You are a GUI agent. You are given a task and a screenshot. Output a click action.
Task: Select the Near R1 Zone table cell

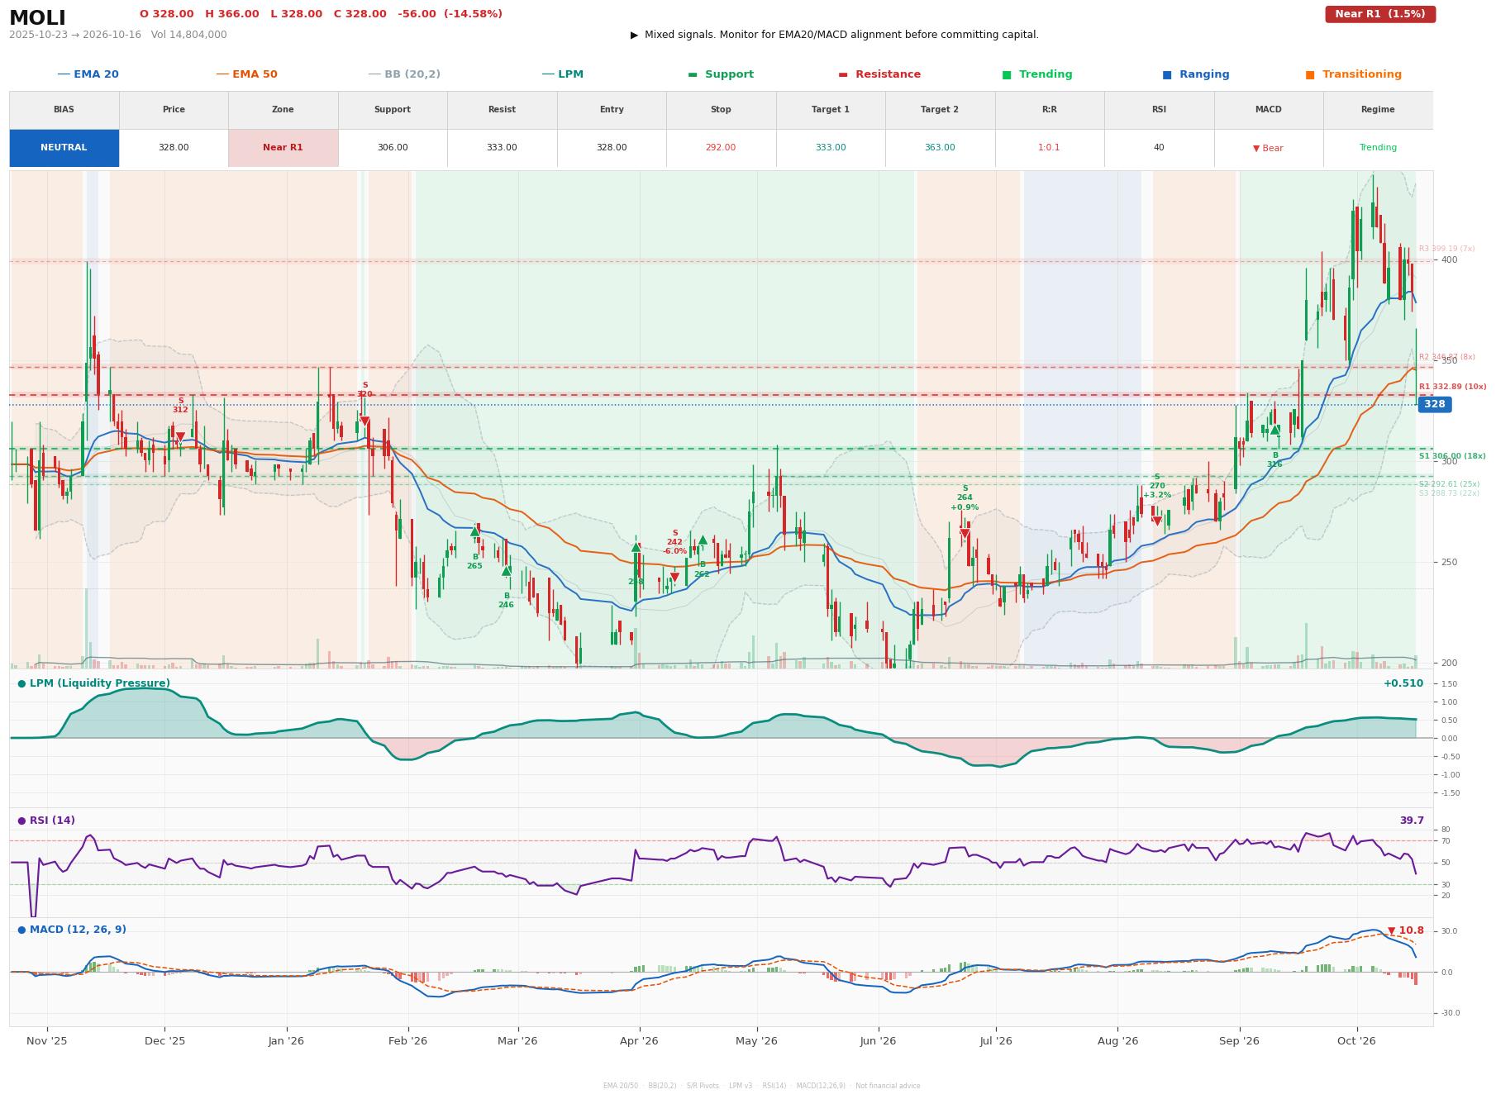[x=283, y=148]
